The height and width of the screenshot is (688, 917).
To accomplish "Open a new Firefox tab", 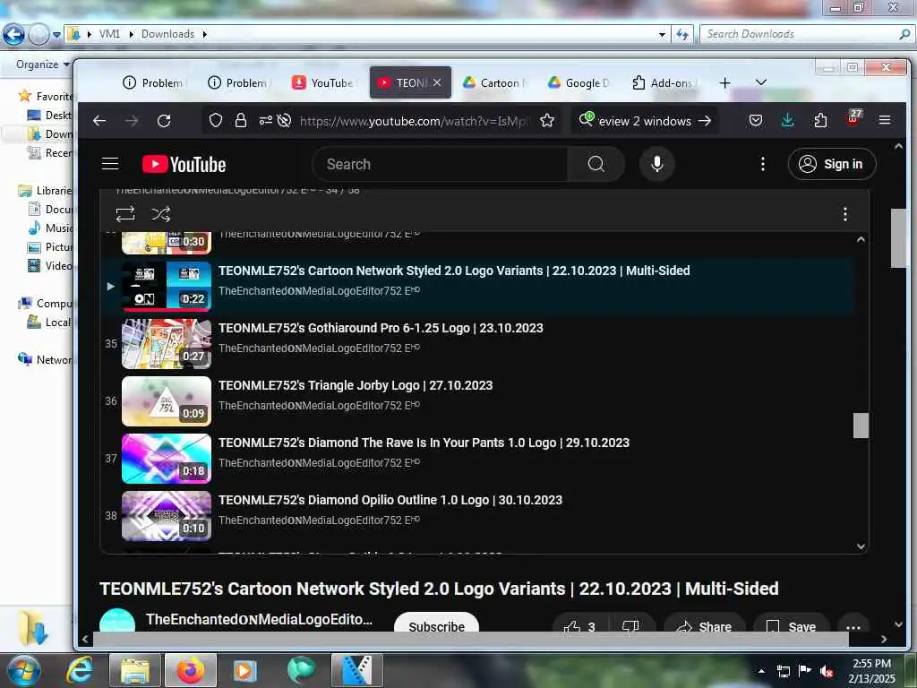I will coord(724,82).
